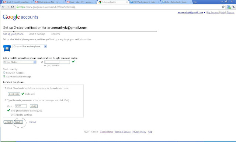Close the India v Netherlands tab
Image resolution: width=236 pixels, height=142 pixels.
tap(191, 2)
